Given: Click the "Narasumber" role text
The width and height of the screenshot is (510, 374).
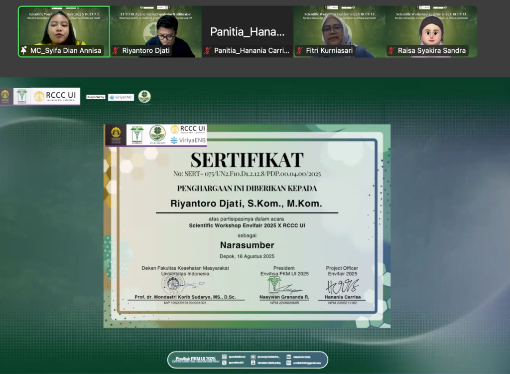Looking at the screenshot, I should pos(247,245).
